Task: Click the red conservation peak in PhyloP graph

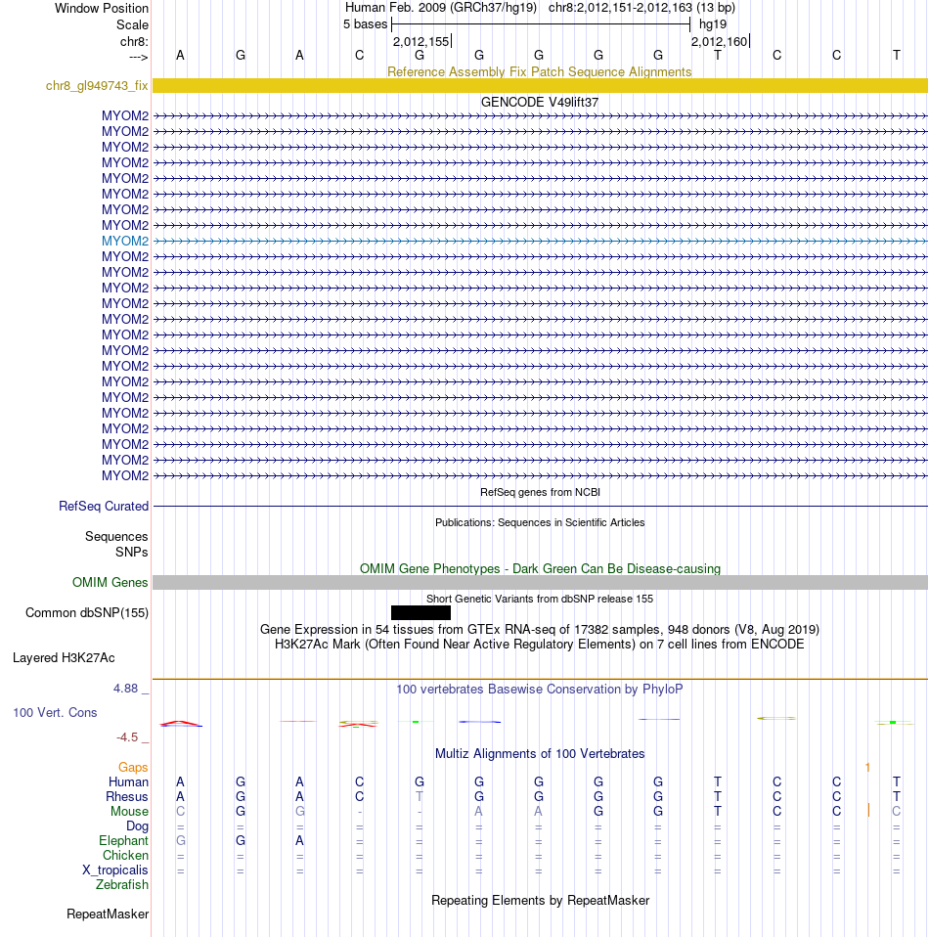Action: coord(181,723)
